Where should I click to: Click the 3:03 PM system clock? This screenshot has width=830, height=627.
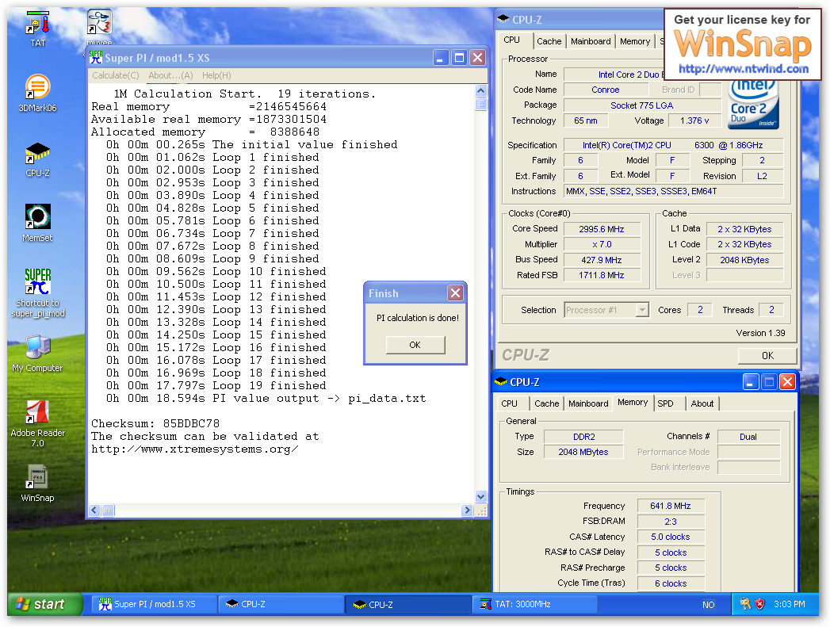[x=790, y=604]
